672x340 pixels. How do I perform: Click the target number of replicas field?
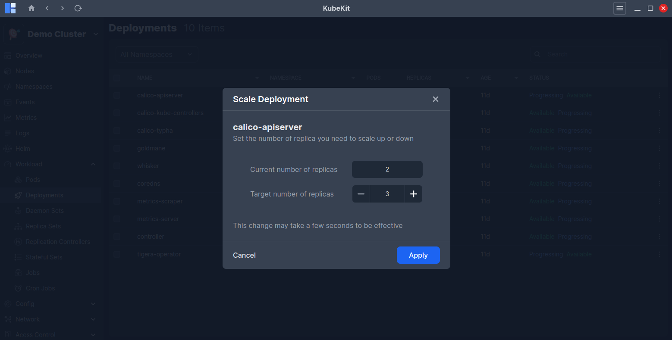pyautogui.click(x=387, y=194)
